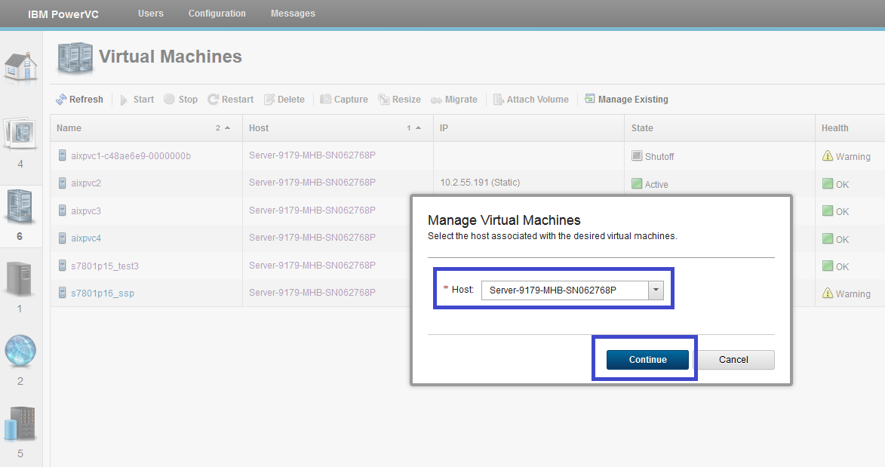
Task: Click Active state icon for aixpvc2
Action: pyautogui.click(x=637, y=183)
